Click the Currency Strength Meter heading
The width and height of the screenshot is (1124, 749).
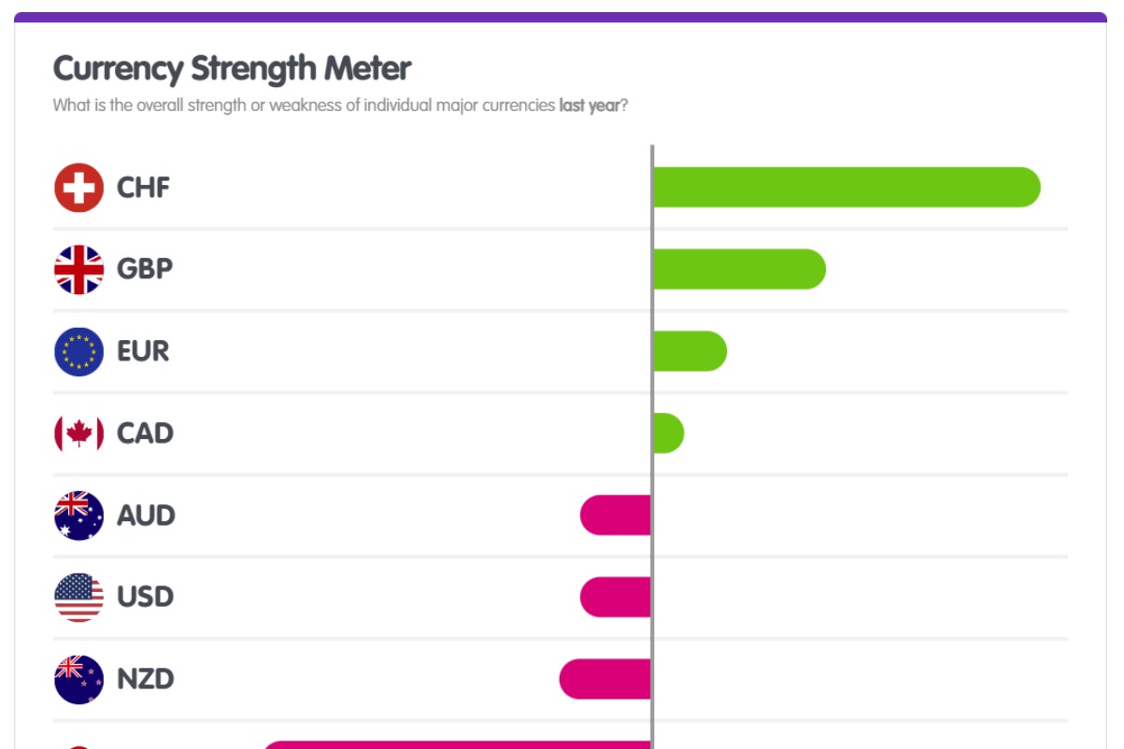point(232,68)
